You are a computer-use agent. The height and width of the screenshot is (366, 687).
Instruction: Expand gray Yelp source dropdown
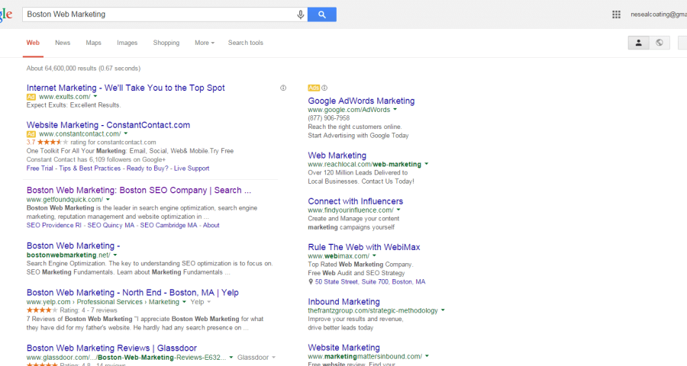tap(209, 302)
